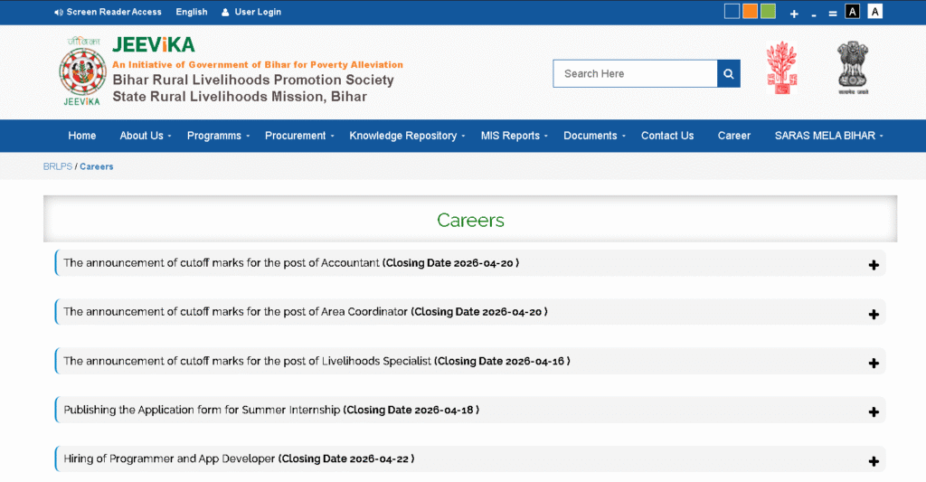Click the Search Here input field
Screen dimensions: 926x482
(x=635, y=74)
